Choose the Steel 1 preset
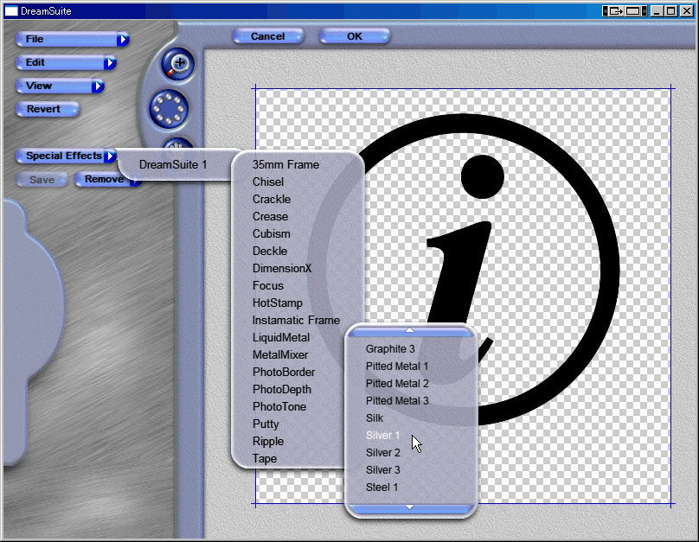Image resolution: width=699 pixels, height=542 pixels. pyautogui.click(x=382, y=488)
